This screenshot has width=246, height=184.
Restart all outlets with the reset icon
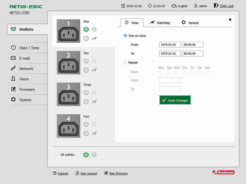pyautogui.click(x=94, y=155)
